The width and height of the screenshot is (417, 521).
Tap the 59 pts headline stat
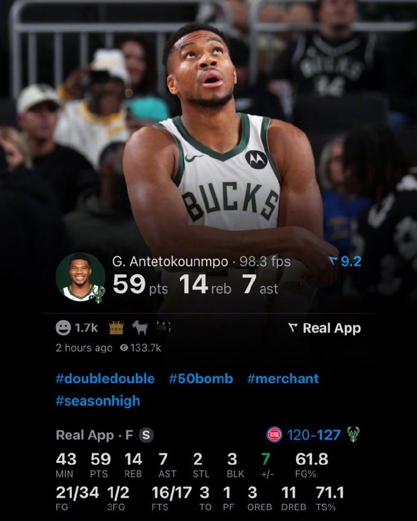pyautogui.click(x=140, y=285)
